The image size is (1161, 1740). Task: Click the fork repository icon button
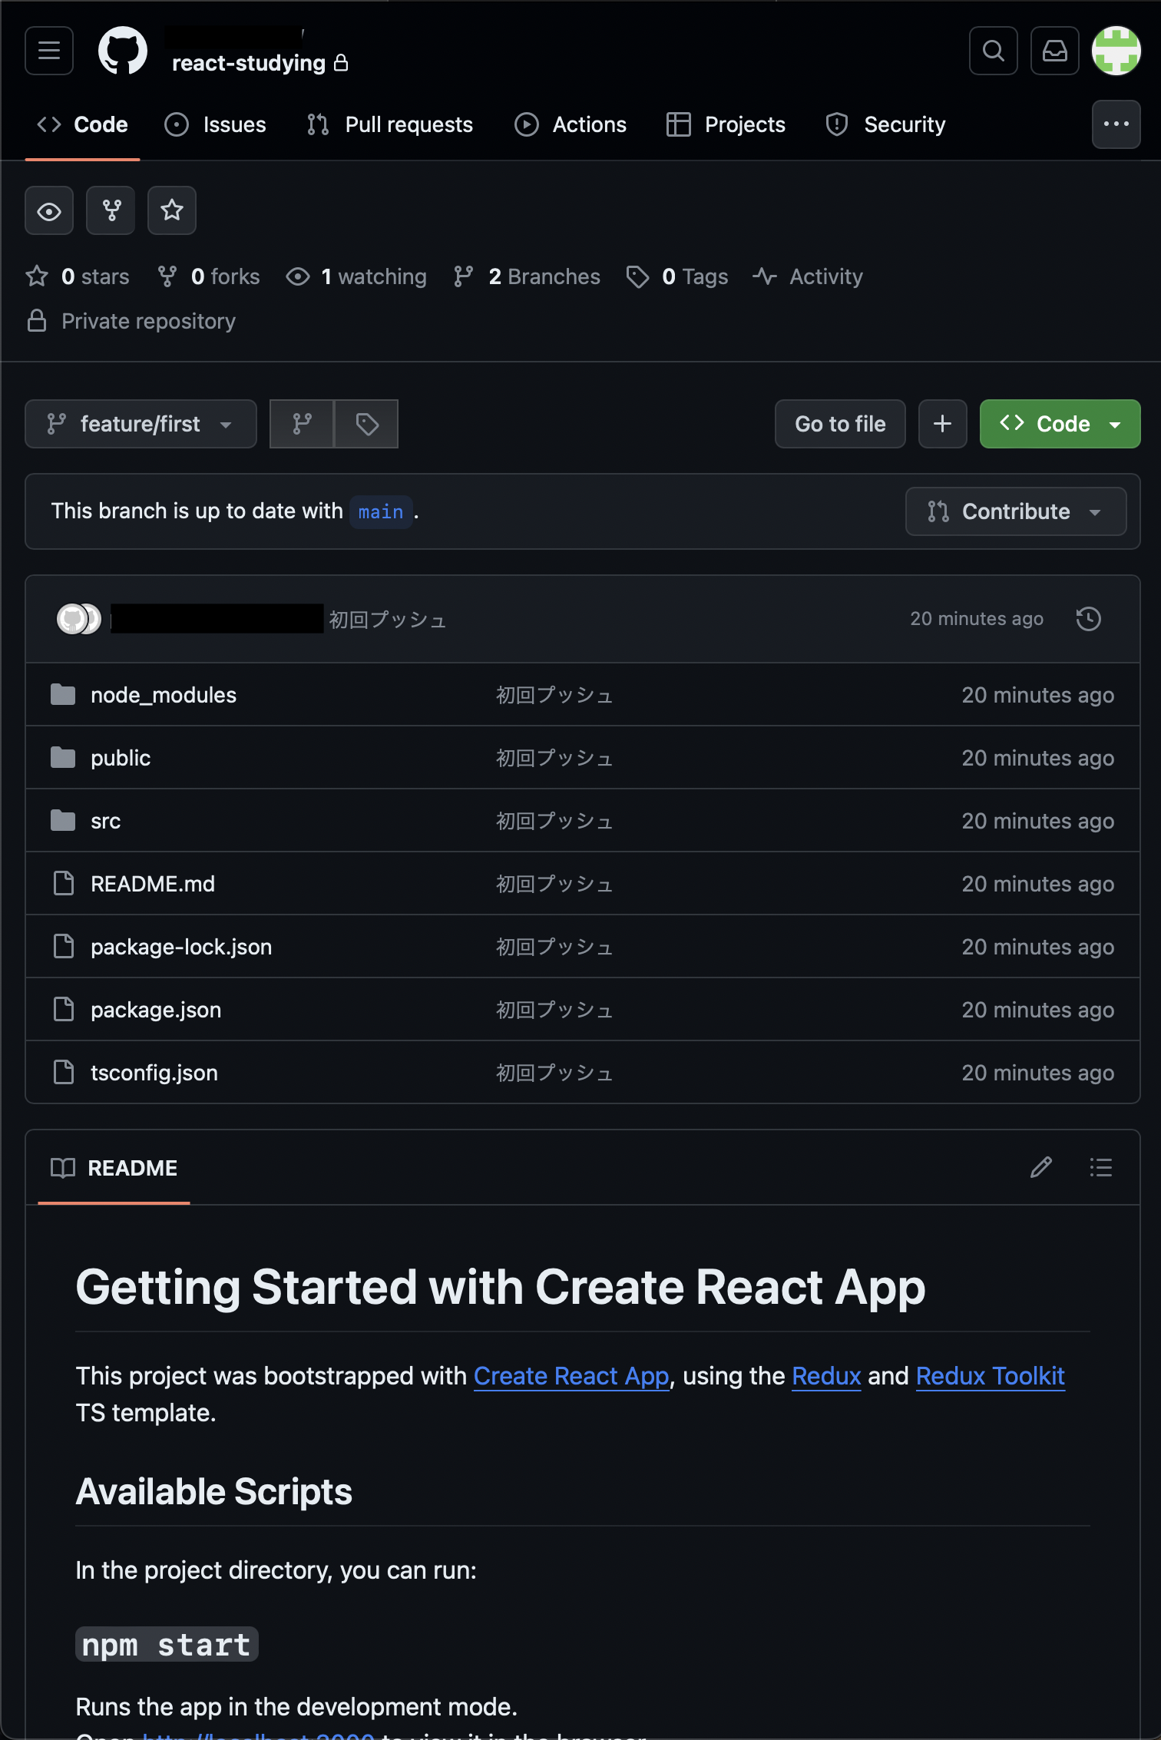[111, 210]
